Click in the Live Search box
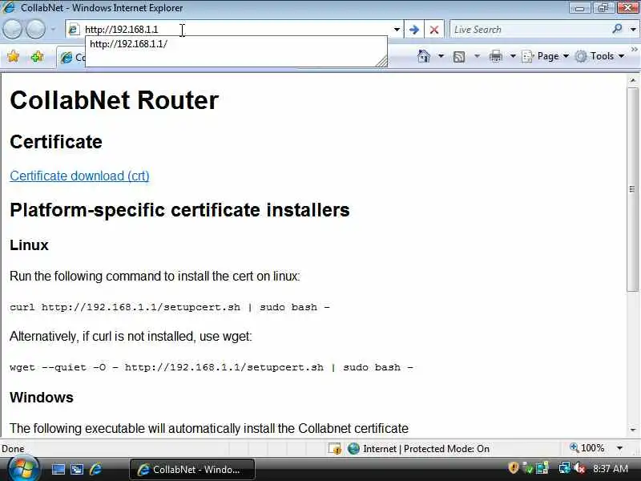The image size is (641, 481). [530, 30]
